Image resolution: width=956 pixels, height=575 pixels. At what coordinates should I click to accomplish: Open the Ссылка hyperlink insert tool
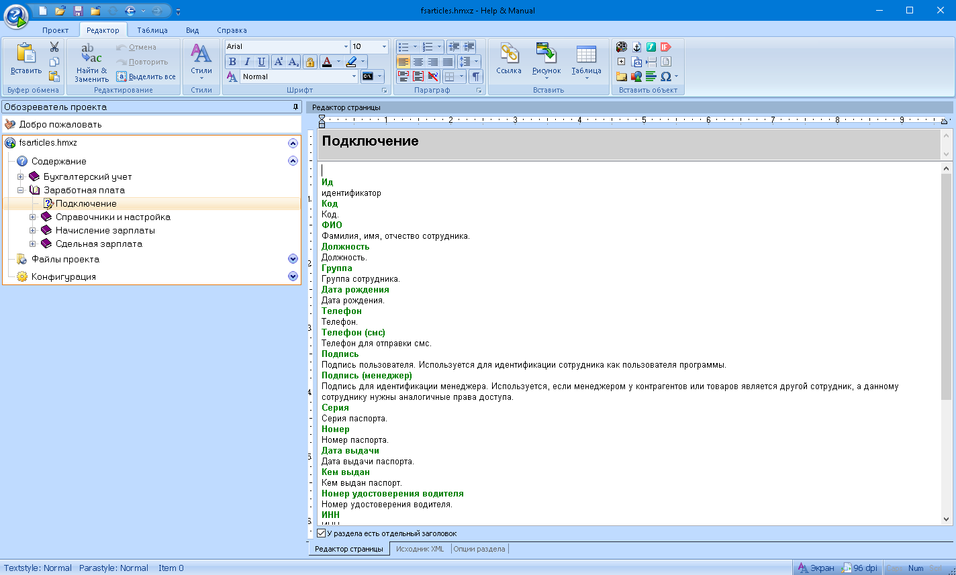509,59
